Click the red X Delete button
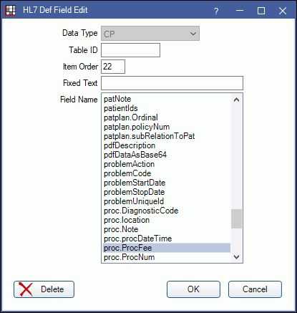 point(44,289)
